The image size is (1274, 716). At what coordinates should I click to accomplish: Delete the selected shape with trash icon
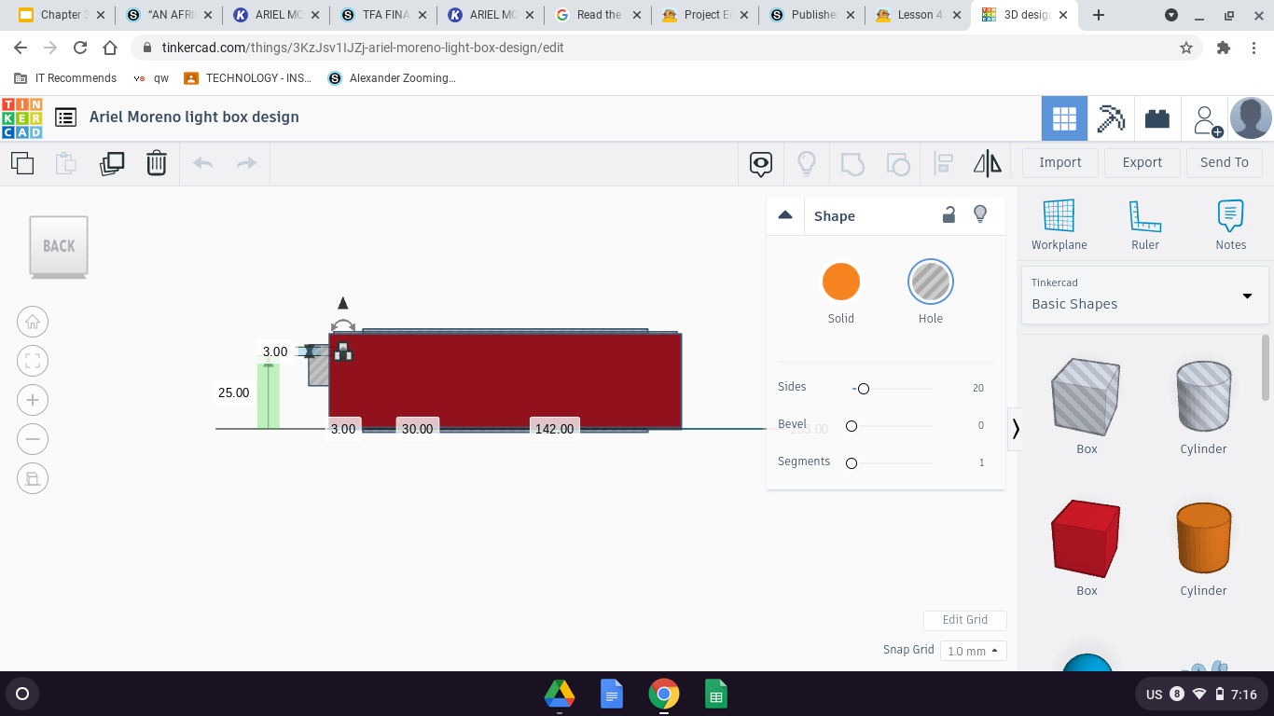pos(156,162)
